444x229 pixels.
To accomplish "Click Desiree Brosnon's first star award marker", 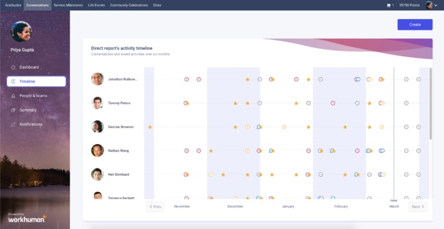I will [150, 127].
